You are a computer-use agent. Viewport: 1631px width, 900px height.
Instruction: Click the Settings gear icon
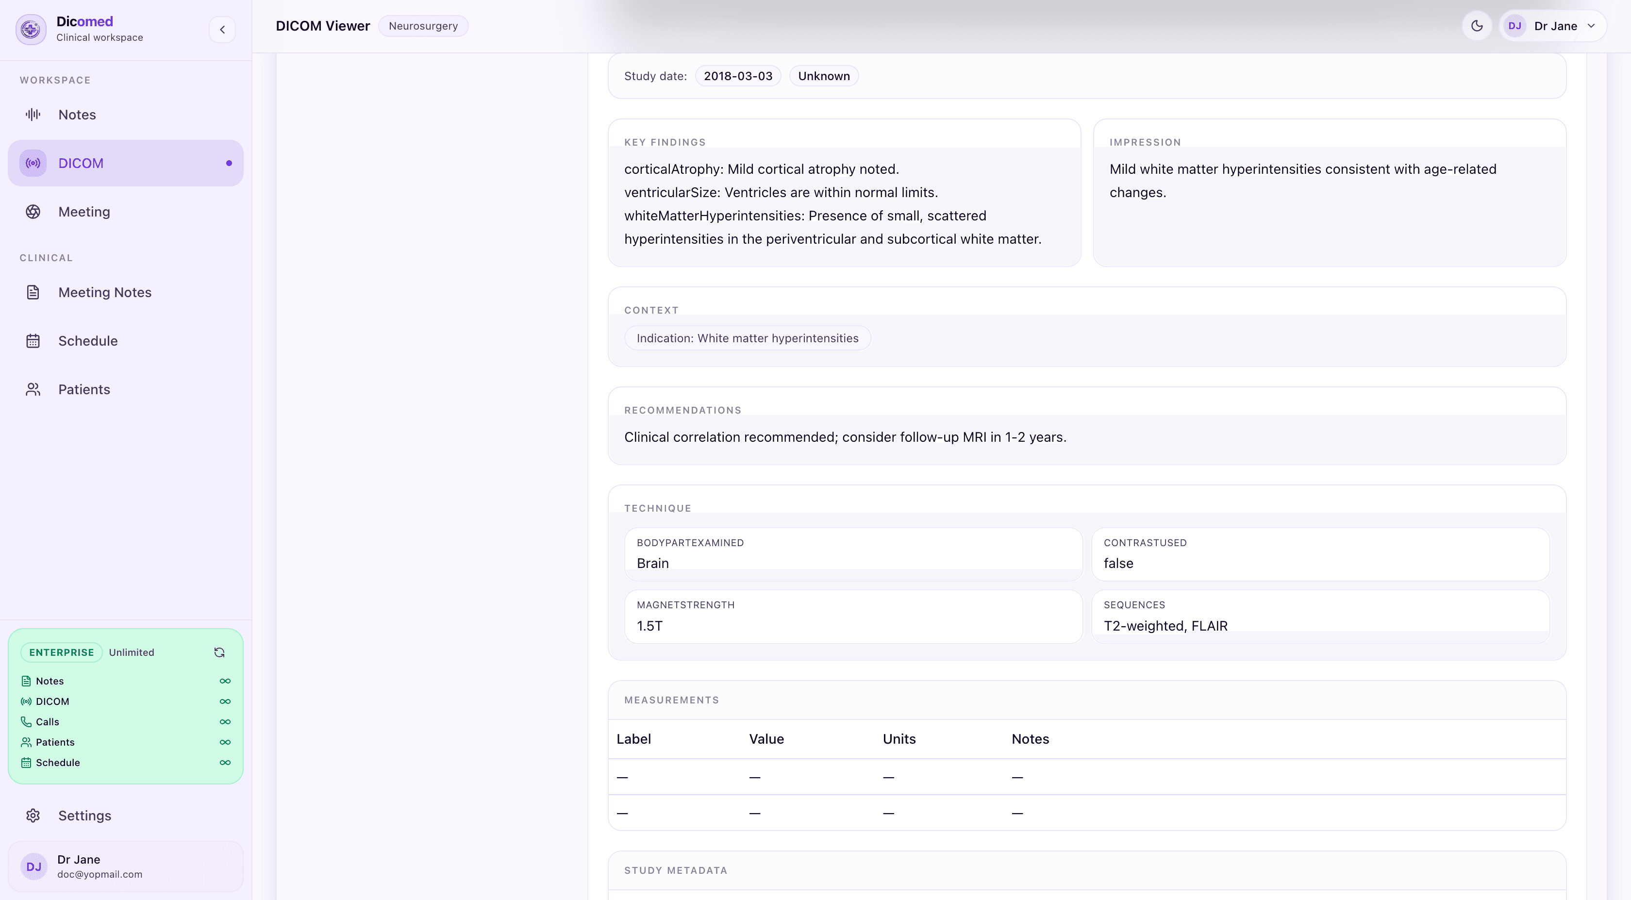tap(33, 816)
